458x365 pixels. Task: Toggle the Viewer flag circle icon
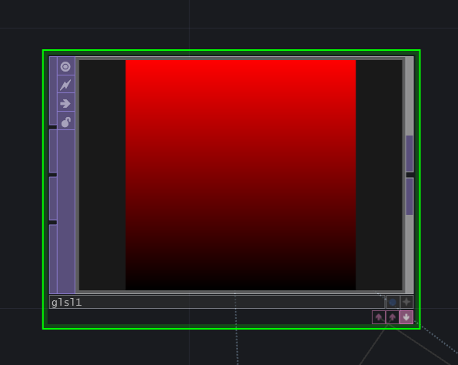coord(65,67)
